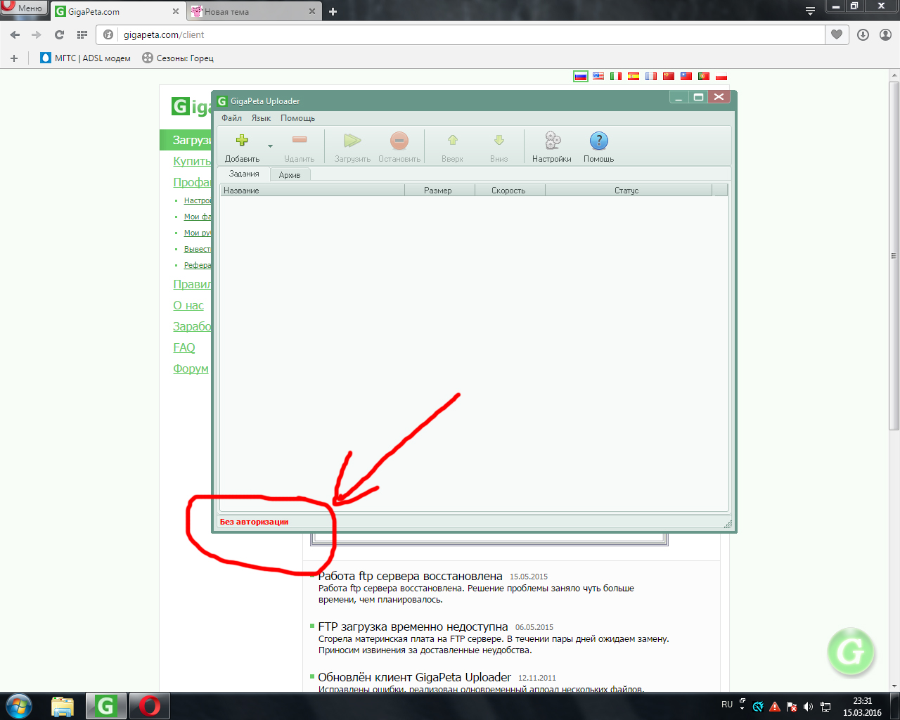Open the Язык menu
The height and width of the screenshot is (720, 900).
(x=261, y=118)
